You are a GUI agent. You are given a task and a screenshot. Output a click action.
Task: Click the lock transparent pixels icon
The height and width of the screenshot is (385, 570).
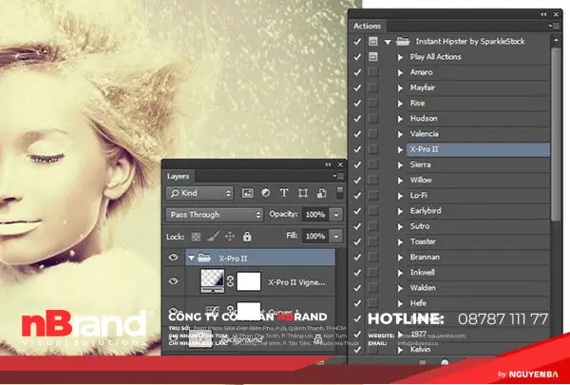pyautogui.click(x=196, y=237)
